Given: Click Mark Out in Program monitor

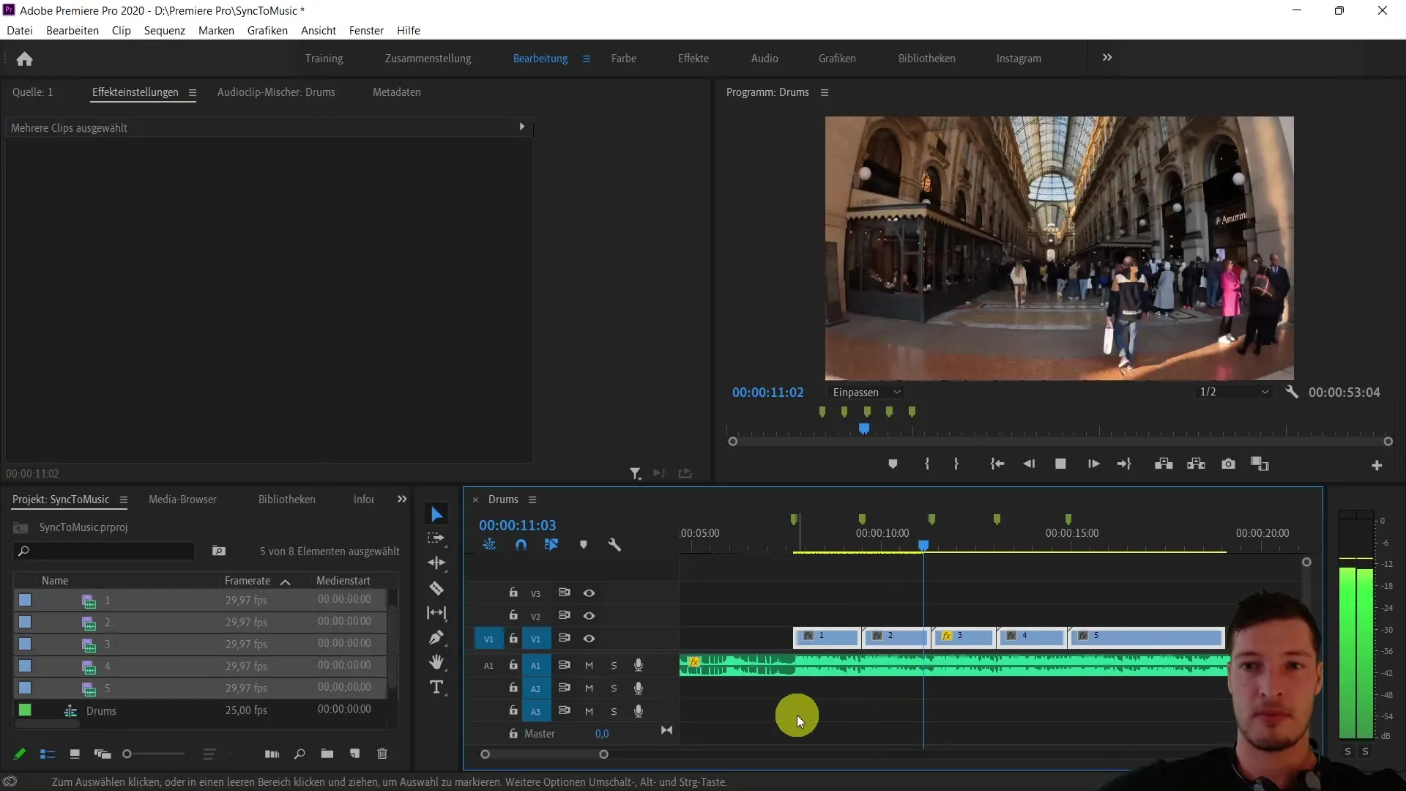Looking at the screenshot, I should [x=956, y=464].
